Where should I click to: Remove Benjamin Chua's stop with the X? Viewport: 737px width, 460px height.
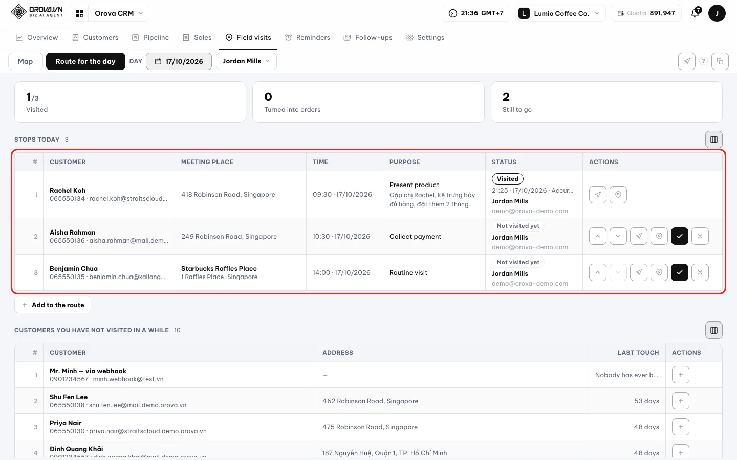point(700,272)
